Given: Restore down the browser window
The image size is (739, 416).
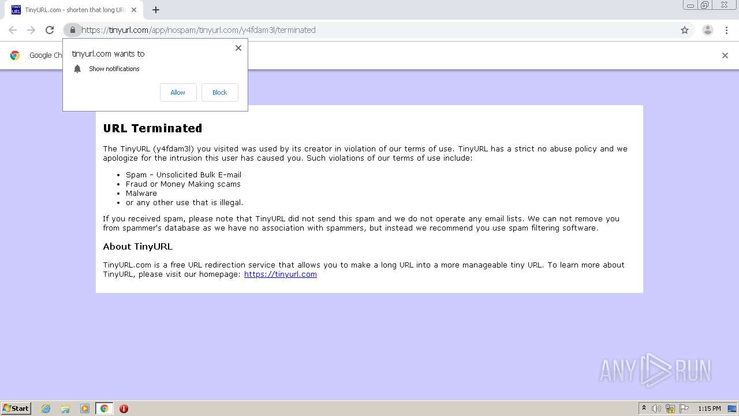Looking at the screenshot, I should [705, 5].
